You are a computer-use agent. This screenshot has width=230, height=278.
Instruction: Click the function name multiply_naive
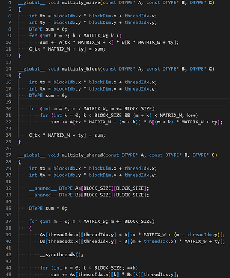click(81, 3)
